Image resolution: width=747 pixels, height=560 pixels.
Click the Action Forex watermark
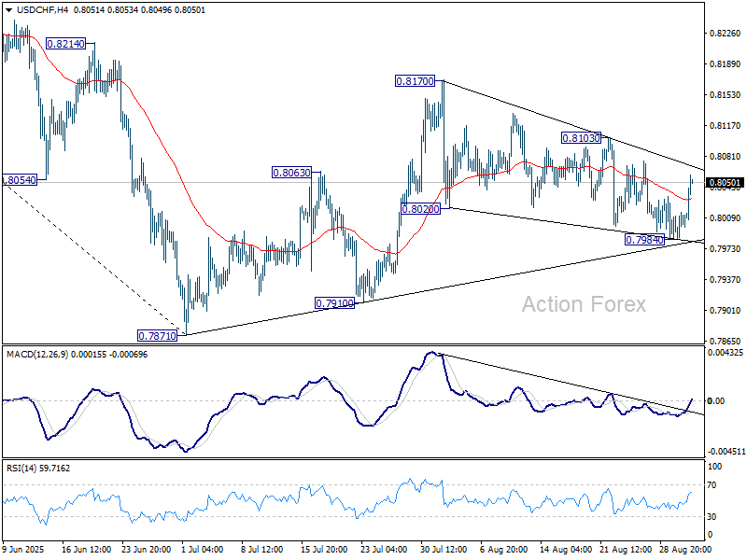coord(584,304)
